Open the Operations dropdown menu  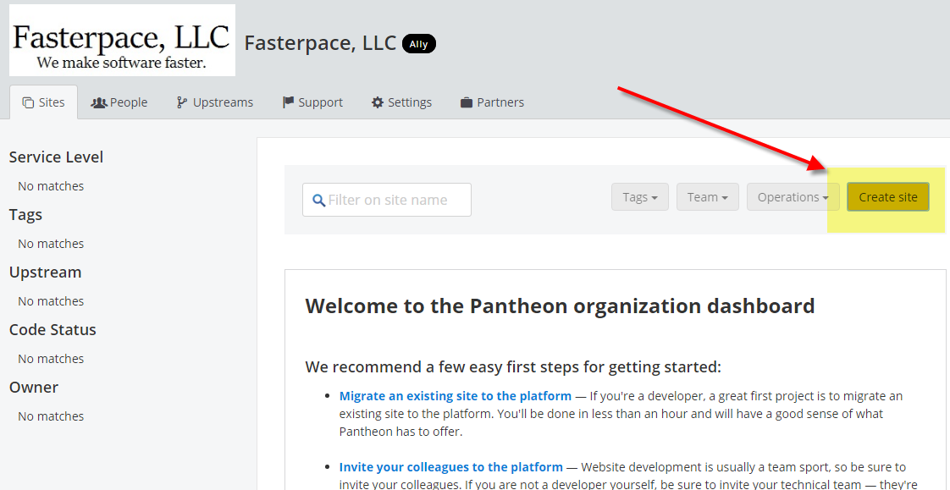coord(793,197)
